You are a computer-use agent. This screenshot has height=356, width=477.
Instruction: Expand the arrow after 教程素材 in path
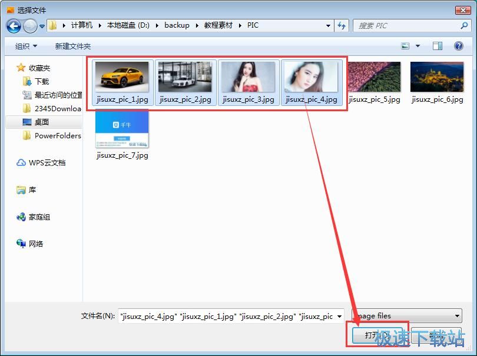240,25
